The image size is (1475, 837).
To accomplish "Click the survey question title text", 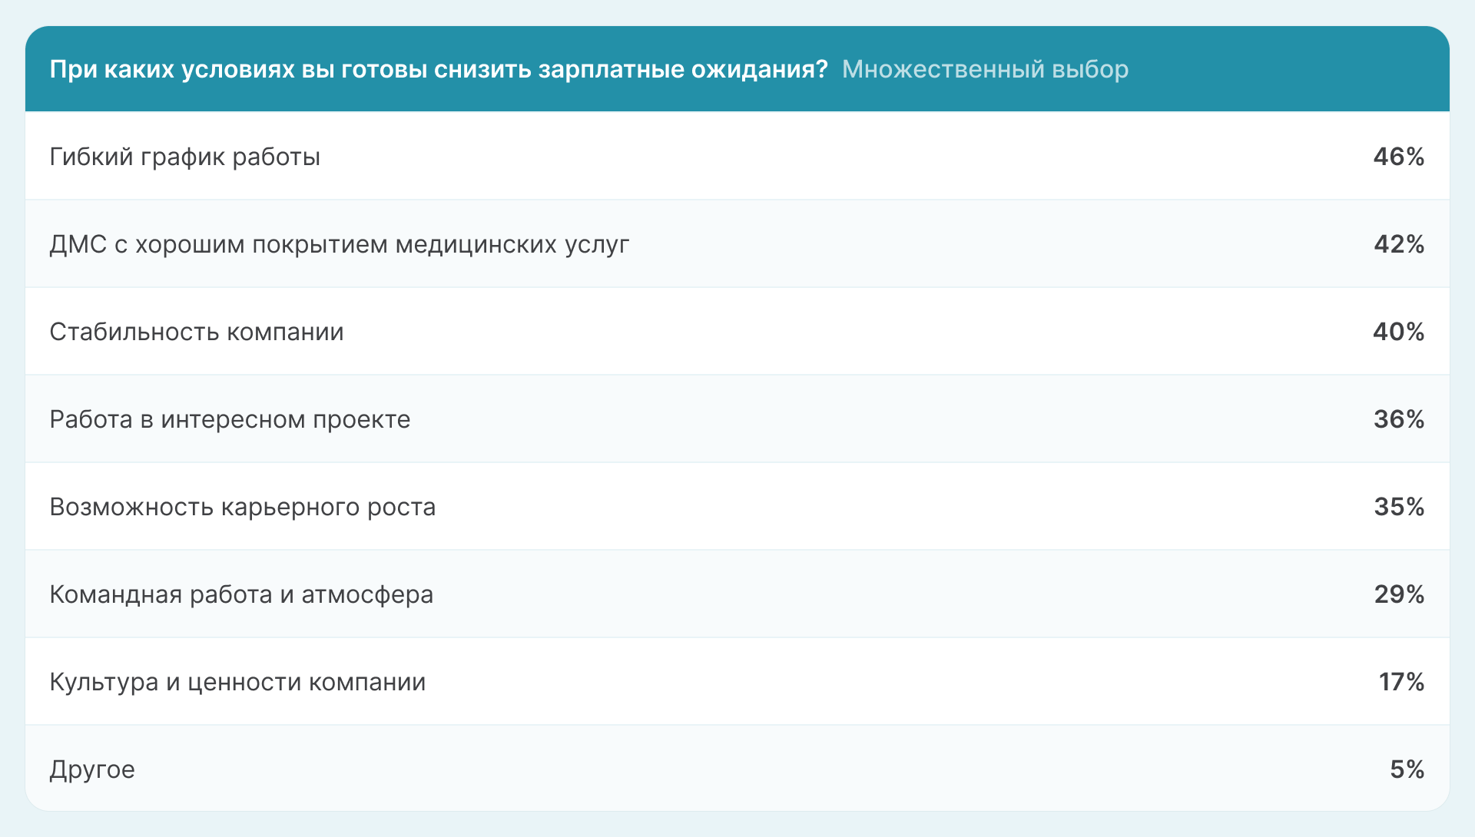I will point(439,69).
